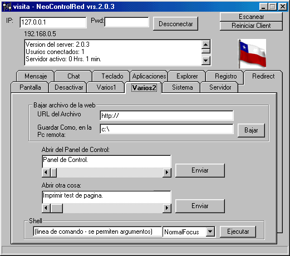
Task: Click left arrow under Imprimir test list
Action: pos(46,208)
